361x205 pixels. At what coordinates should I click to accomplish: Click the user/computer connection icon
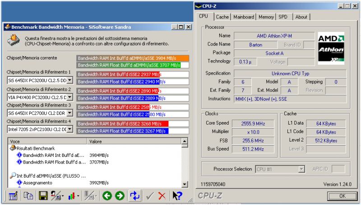pos(56,196)
